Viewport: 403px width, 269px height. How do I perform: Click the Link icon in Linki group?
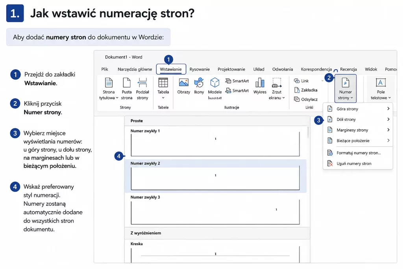pos(297,81)
